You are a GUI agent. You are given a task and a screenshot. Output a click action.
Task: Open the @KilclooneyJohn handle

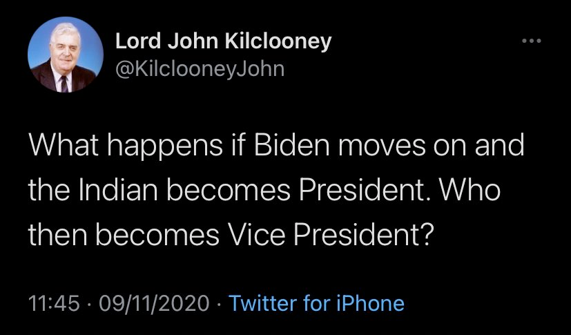[x=200, y=68]
